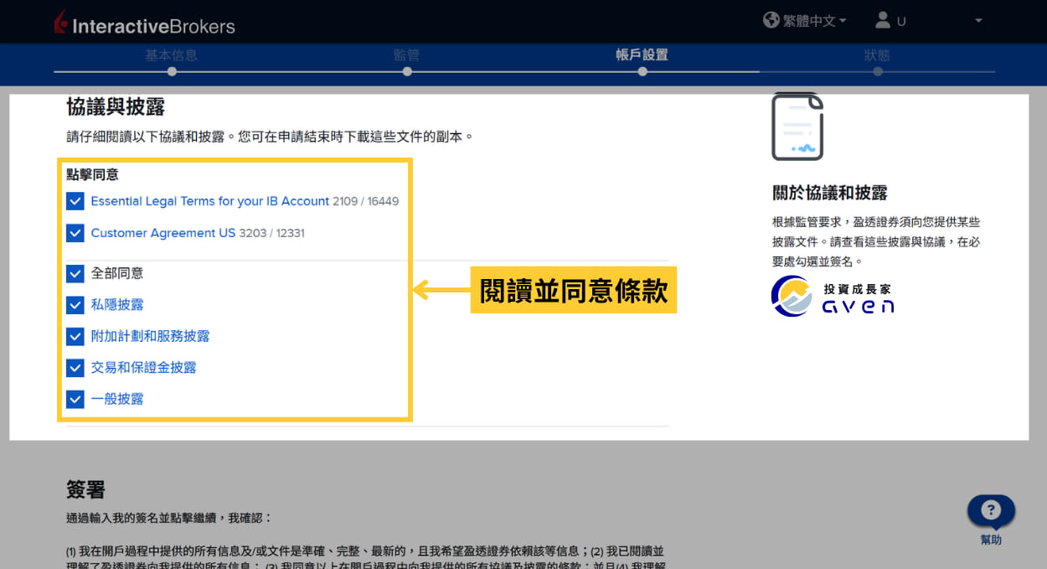Click the globe language icon
Screen dimensions: 1047x569
click(771, 19)
